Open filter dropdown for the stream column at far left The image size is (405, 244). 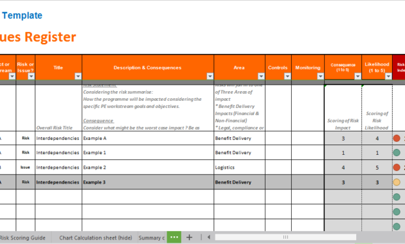[12, 76]
